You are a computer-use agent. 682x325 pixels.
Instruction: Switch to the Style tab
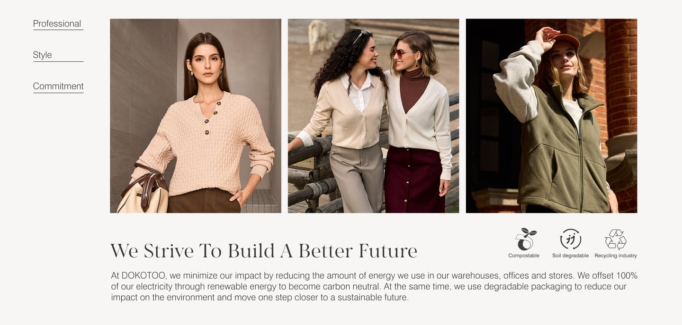43,55
